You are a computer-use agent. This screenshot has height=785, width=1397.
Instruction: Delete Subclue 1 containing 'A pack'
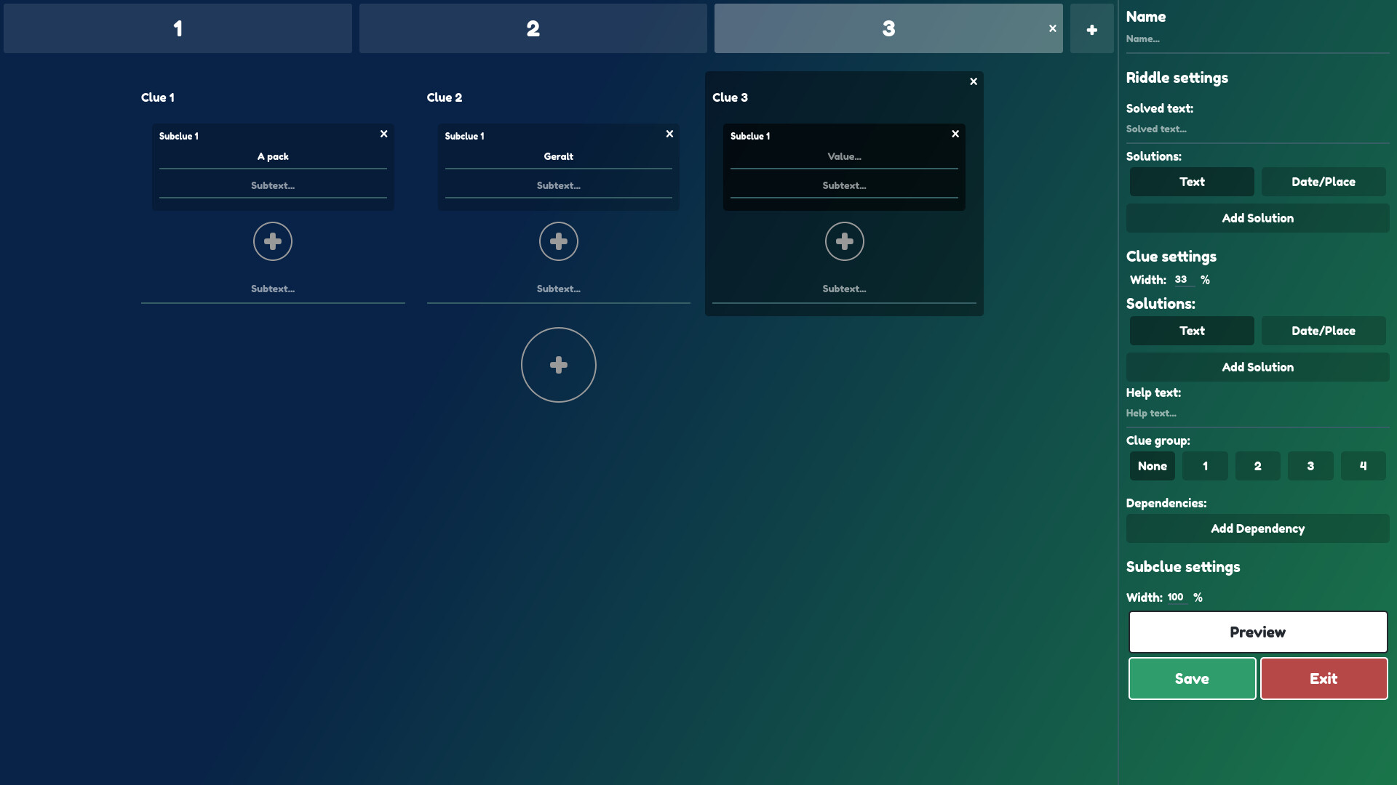point(383,134)
